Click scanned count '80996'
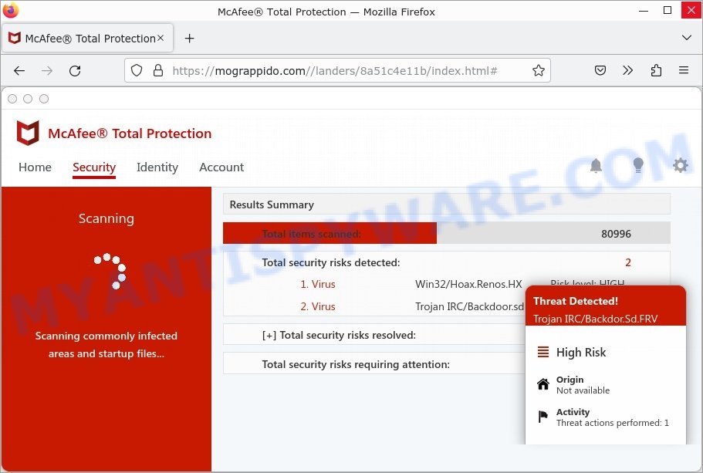Screen dimensions: 703x473 pyautogui.click(x=616, y=234)
